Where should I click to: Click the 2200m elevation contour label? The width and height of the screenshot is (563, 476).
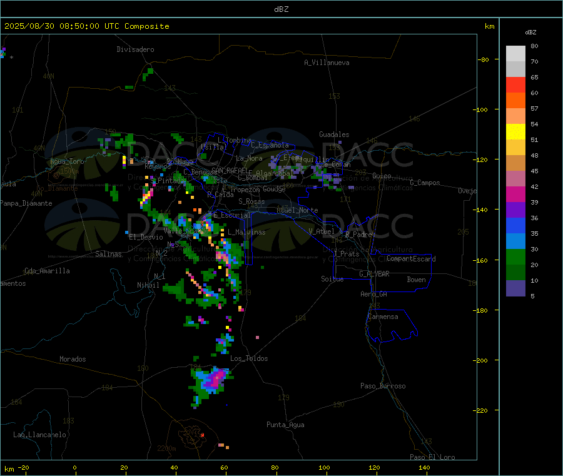pos(166,448)
